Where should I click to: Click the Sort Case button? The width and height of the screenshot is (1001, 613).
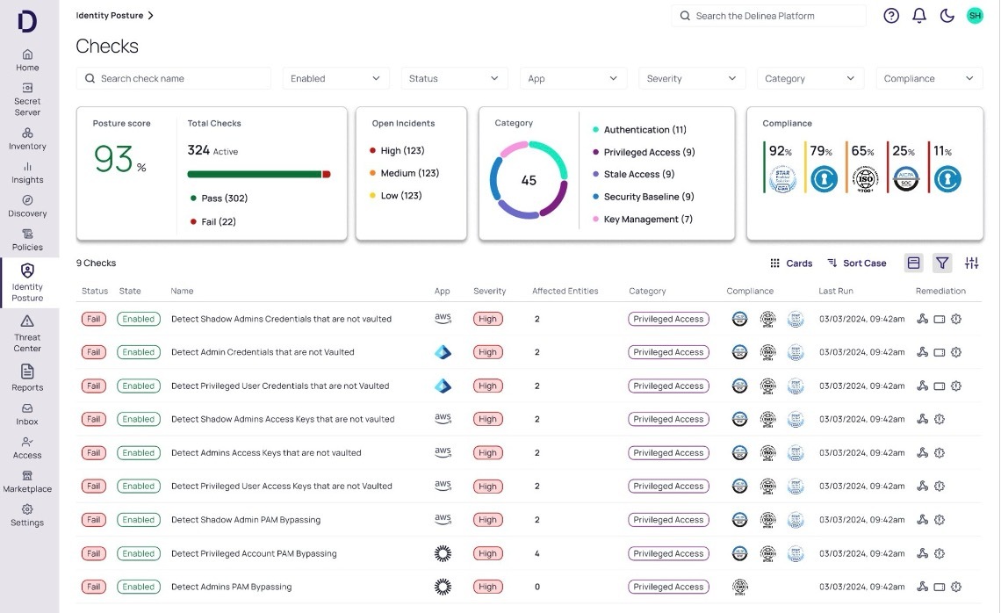point(856,263)
